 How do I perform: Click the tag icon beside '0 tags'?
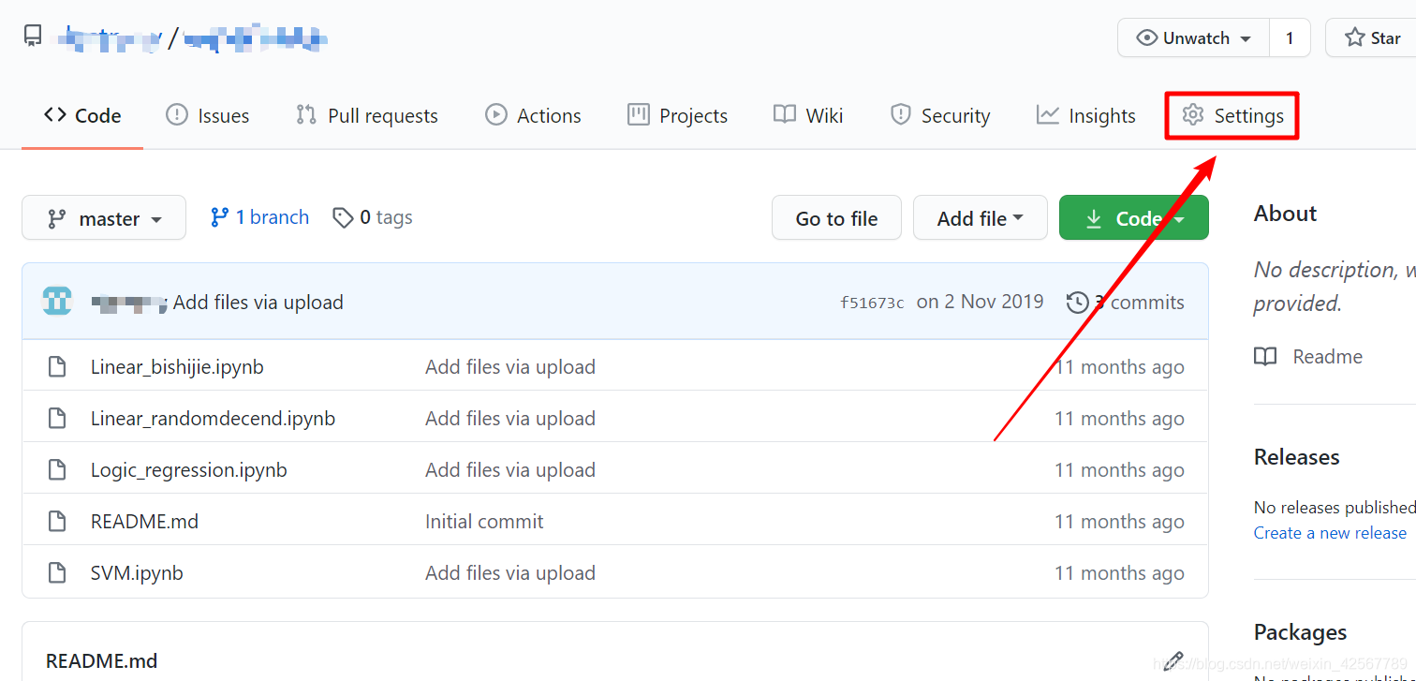pos(343,217)
